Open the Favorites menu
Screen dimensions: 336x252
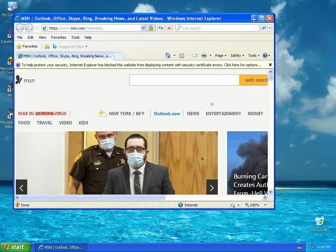(x=58, y=37)
